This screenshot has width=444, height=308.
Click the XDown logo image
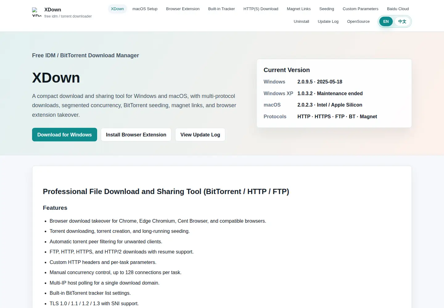click(37, 12)
